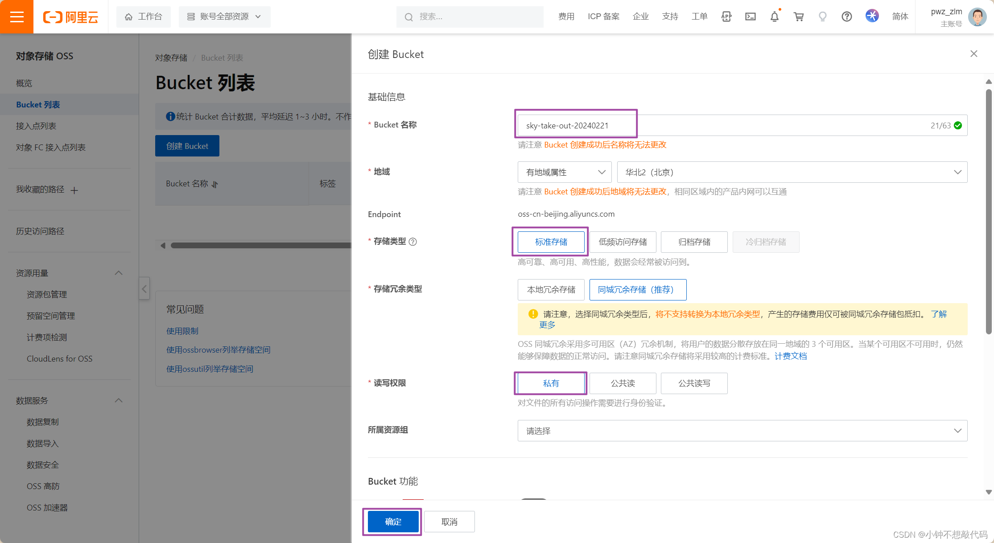The image size is (994, 543).
Task: Click the Alibaba Cloud logo
Action: point(70,17)
